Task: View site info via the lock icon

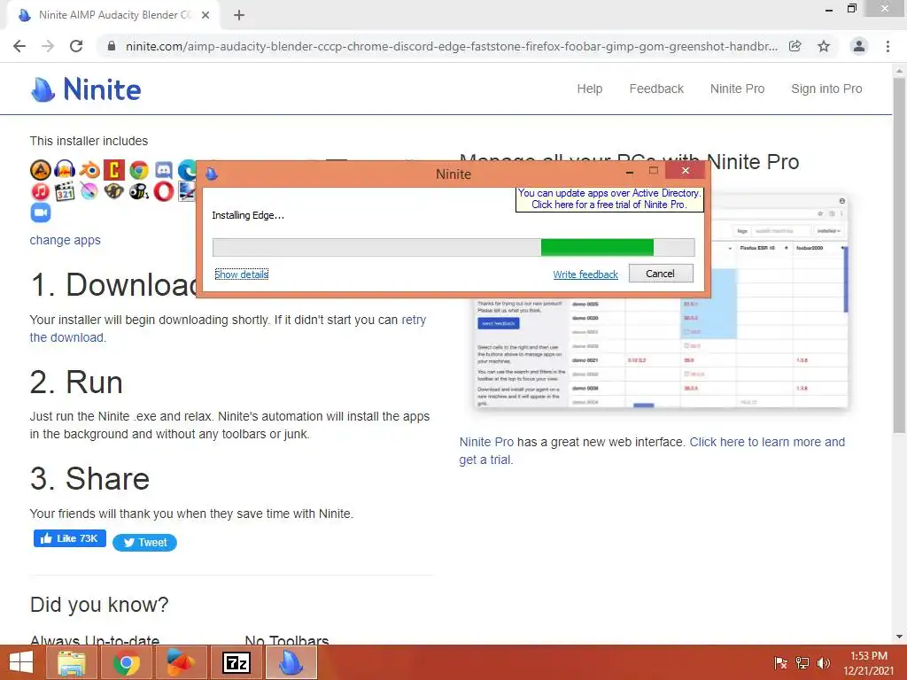Action: point(112,46)
